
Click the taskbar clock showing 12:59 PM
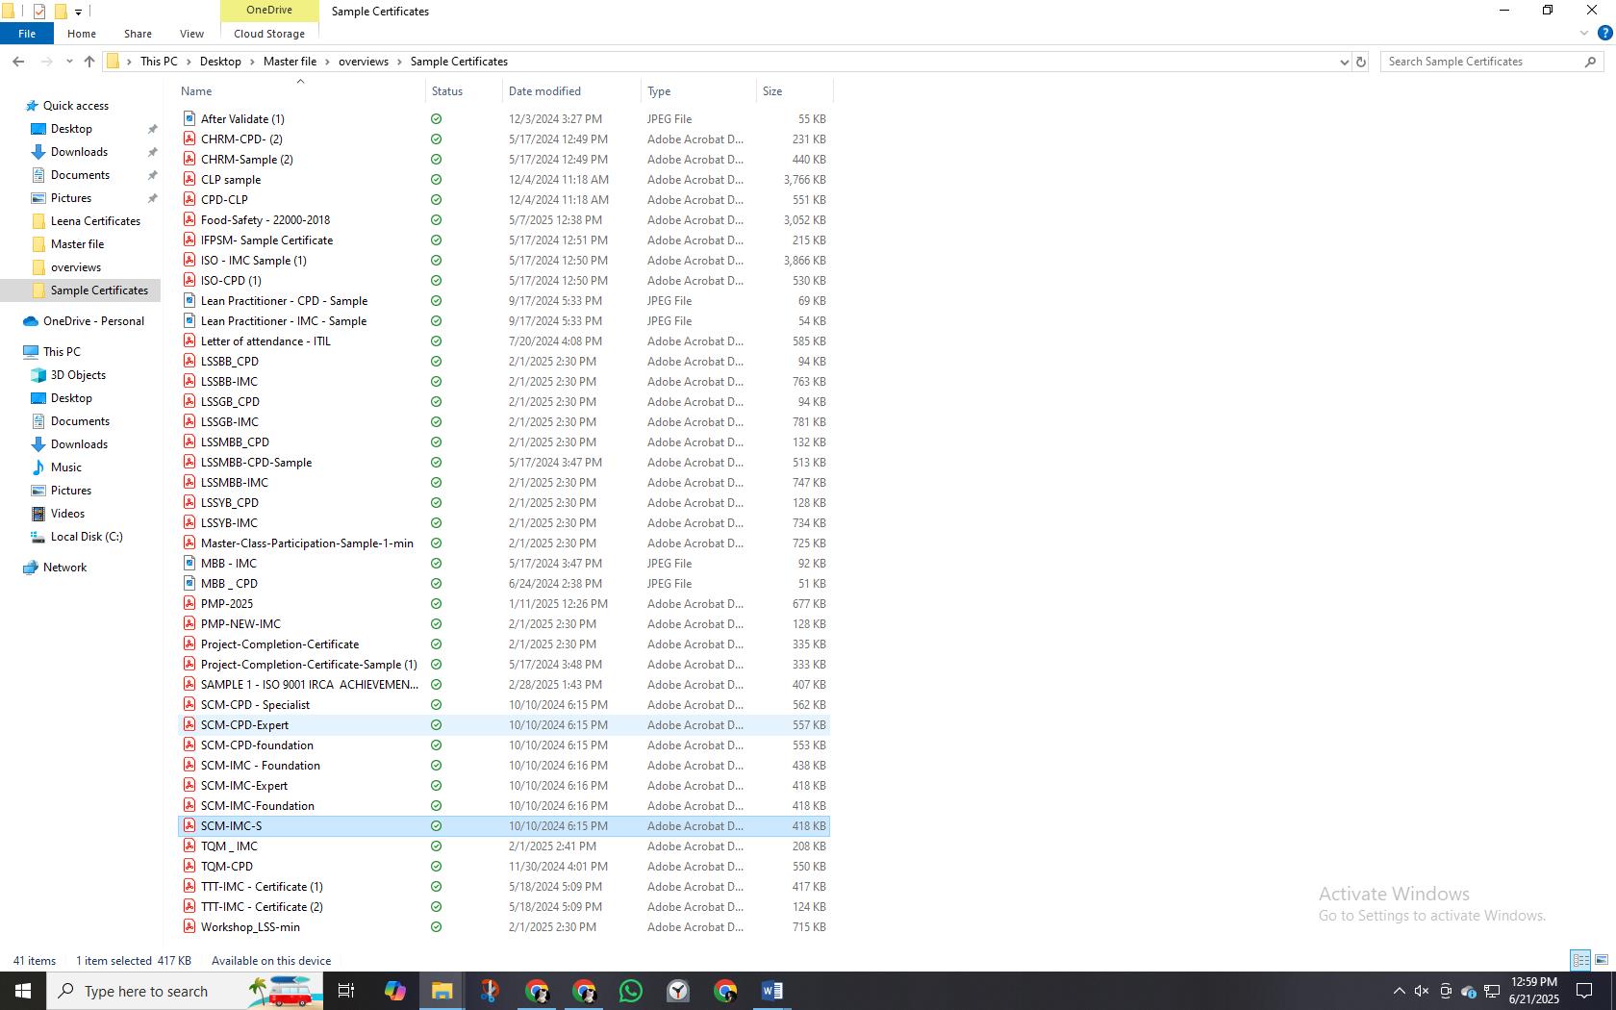click(1533, 991)
